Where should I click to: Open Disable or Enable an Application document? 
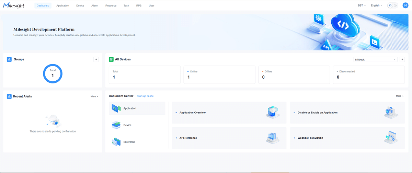coord(347,113)
